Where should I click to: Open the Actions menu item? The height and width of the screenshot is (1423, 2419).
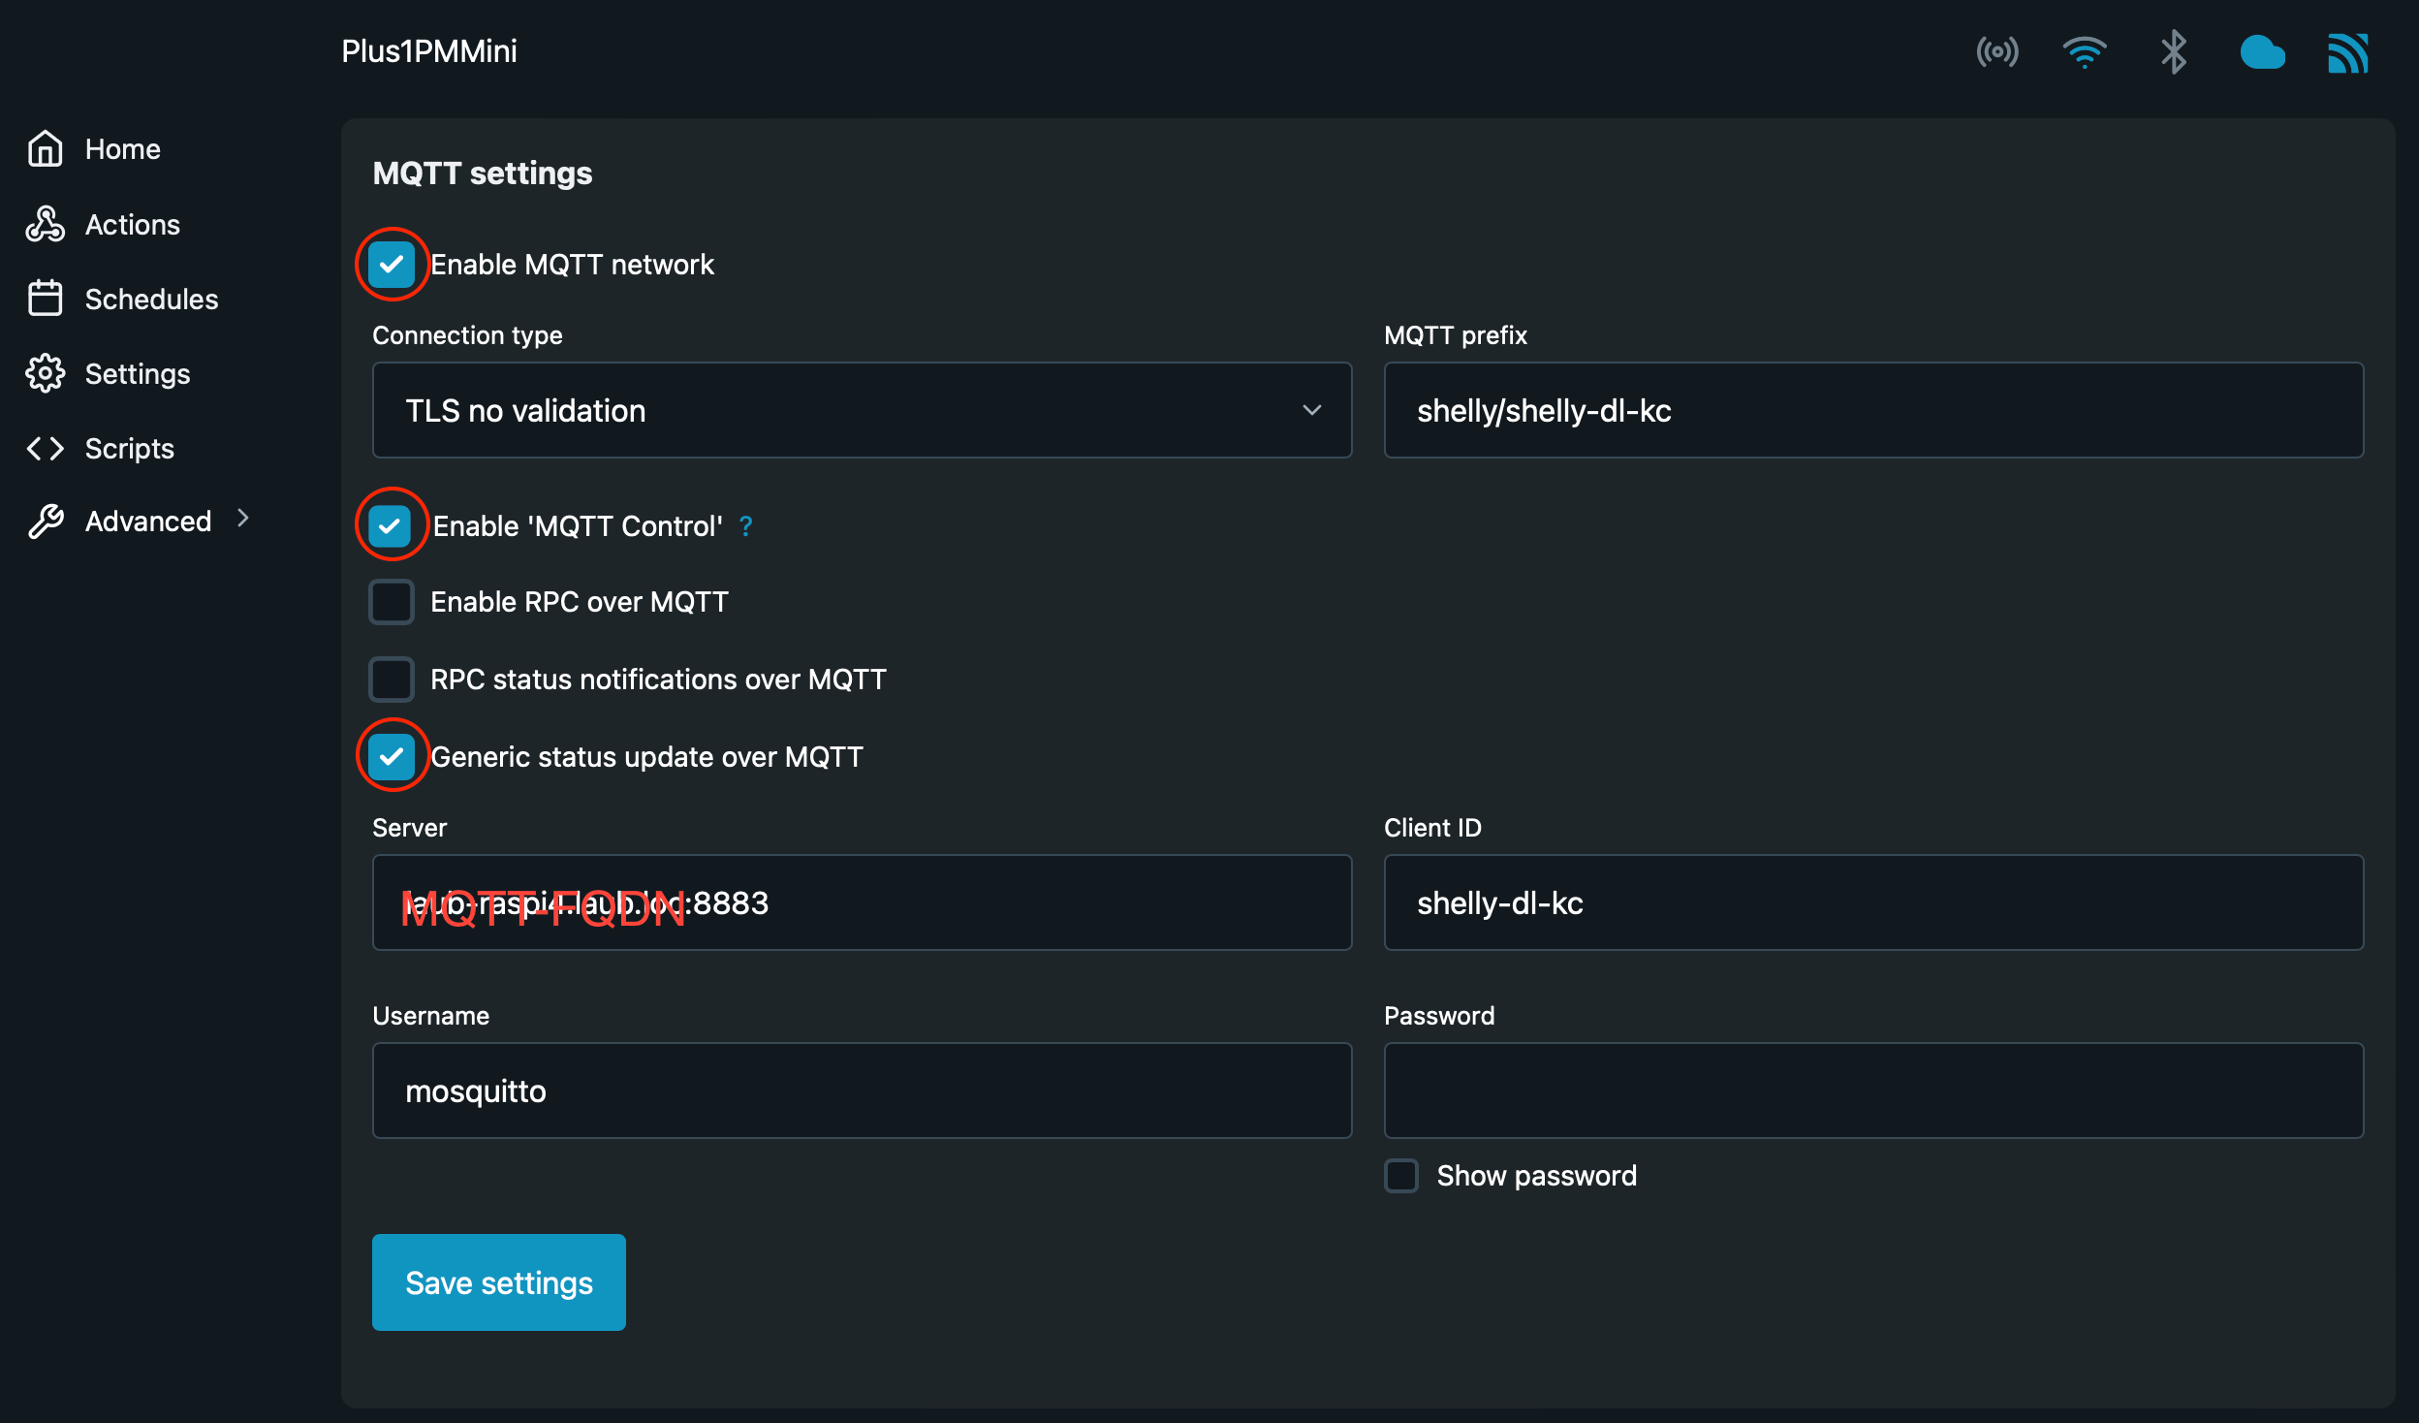[132, 225]
